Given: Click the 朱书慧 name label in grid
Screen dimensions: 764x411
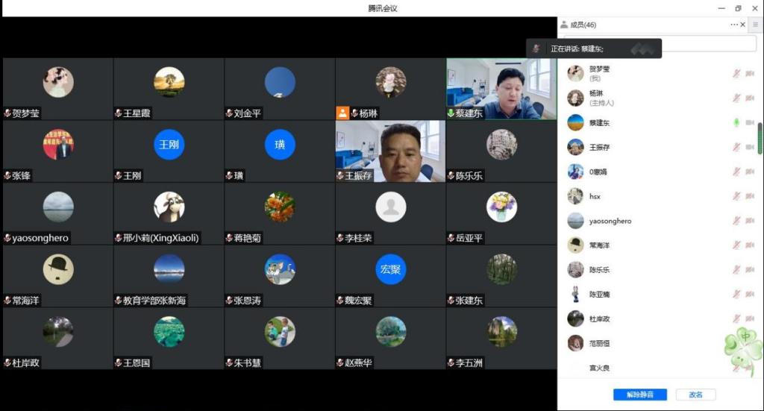Looking at the screenshot, I should 248,363.
